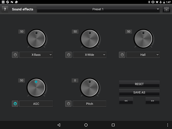Tap the airplane mode status icon
The height and width of the screenshot is (129, 172).
click(161, 2)
